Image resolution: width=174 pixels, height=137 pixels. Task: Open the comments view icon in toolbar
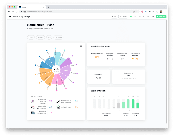tap(148, 16)
